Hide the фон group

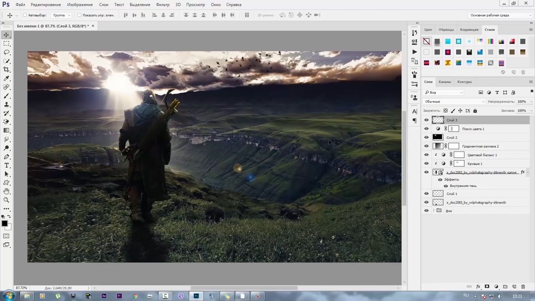(426, 211)
